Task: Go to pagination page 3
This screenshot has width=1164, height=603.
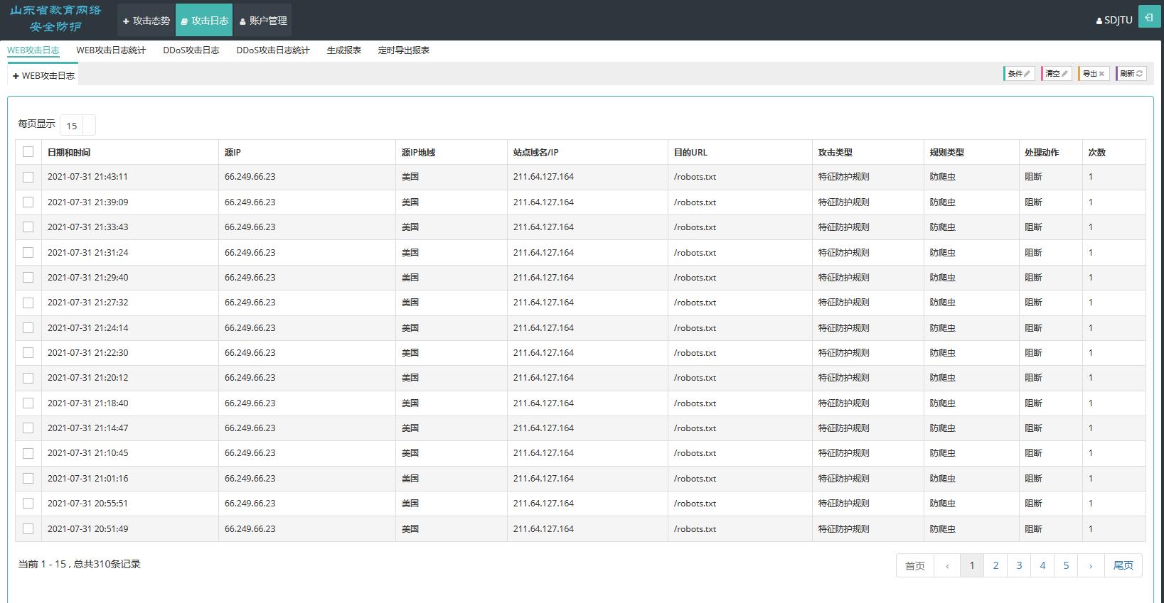Action: point(1019,565)
